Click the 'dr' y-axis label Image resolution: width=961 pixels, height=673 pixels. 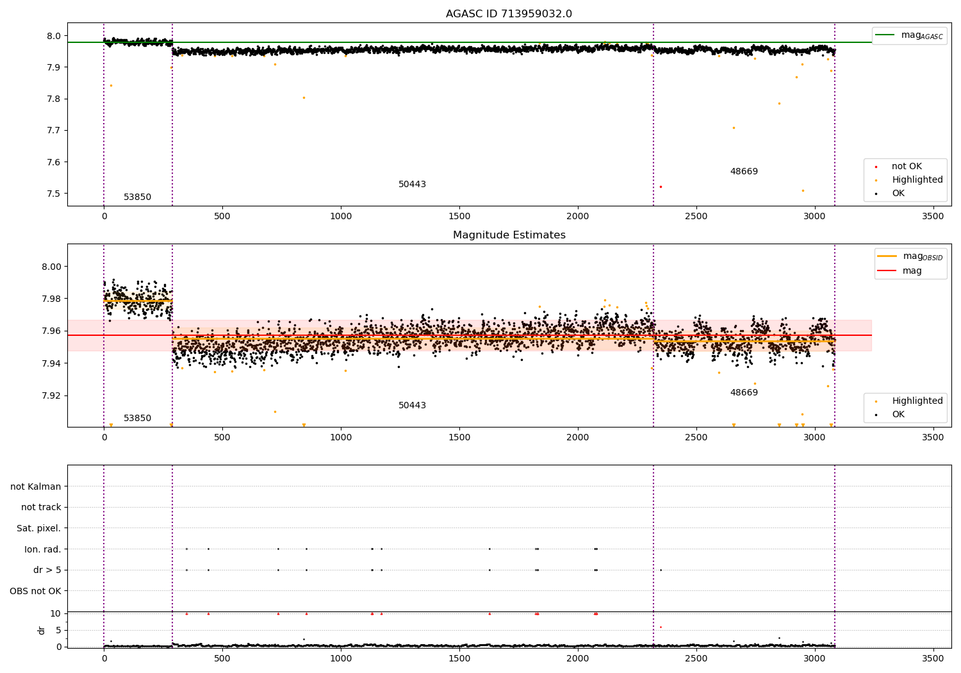pos(42,630)
